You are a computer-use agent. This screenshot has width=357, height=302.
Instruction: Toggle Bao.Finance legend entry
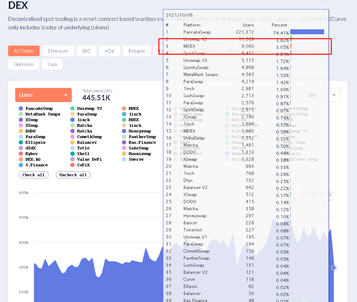tap(139, 142)
